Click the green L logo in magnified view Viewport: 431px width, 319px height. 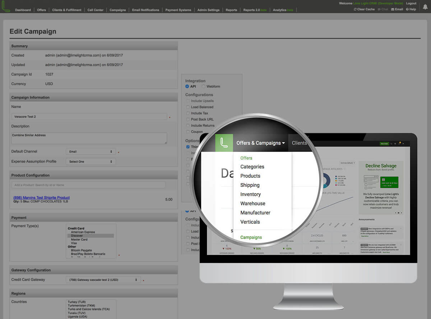[224, 143]
